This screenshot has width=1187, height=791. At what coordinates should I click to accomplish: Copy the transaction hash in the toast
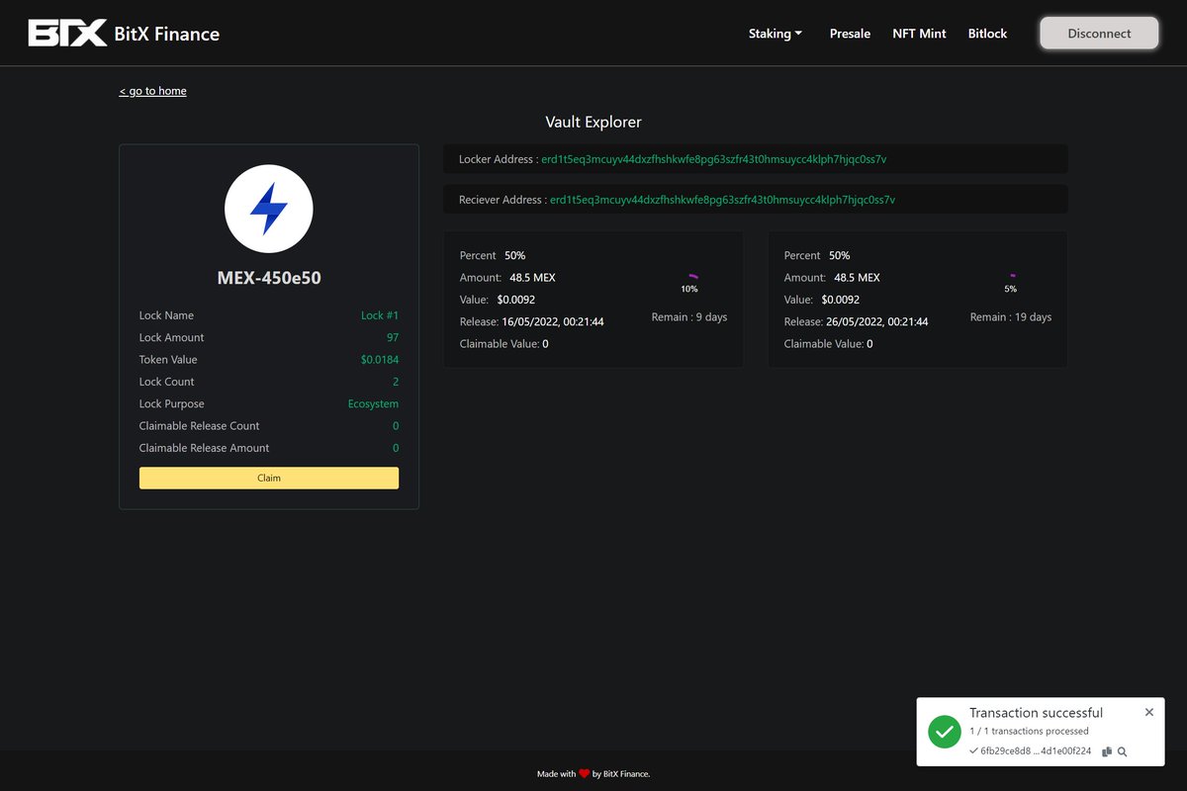click(x=1107, y=751)
